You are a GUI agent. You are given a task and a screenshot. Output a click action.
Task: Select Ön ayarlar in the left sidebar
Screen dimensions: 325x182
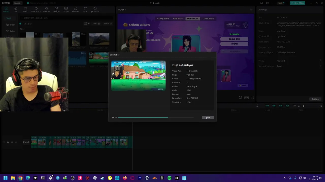pos(10,31)
